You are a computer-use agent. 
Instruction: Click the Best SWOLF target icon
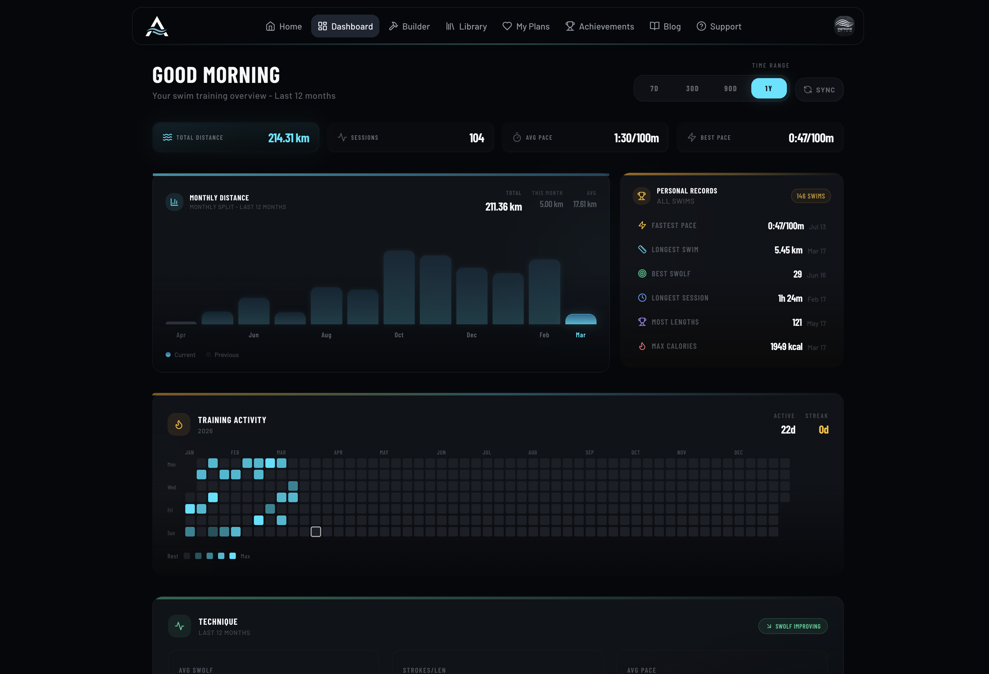[642, 274]
